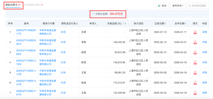Image resolution: width=213 pixels, height=99 pixels.
Task: Click the 导出 export button
Action: tap(162, 6)
